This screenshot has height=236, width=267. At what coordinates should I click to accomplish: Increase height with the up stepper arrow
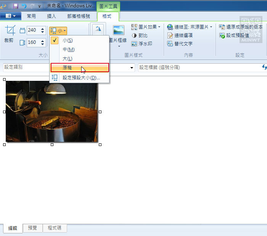pos(43,40)
